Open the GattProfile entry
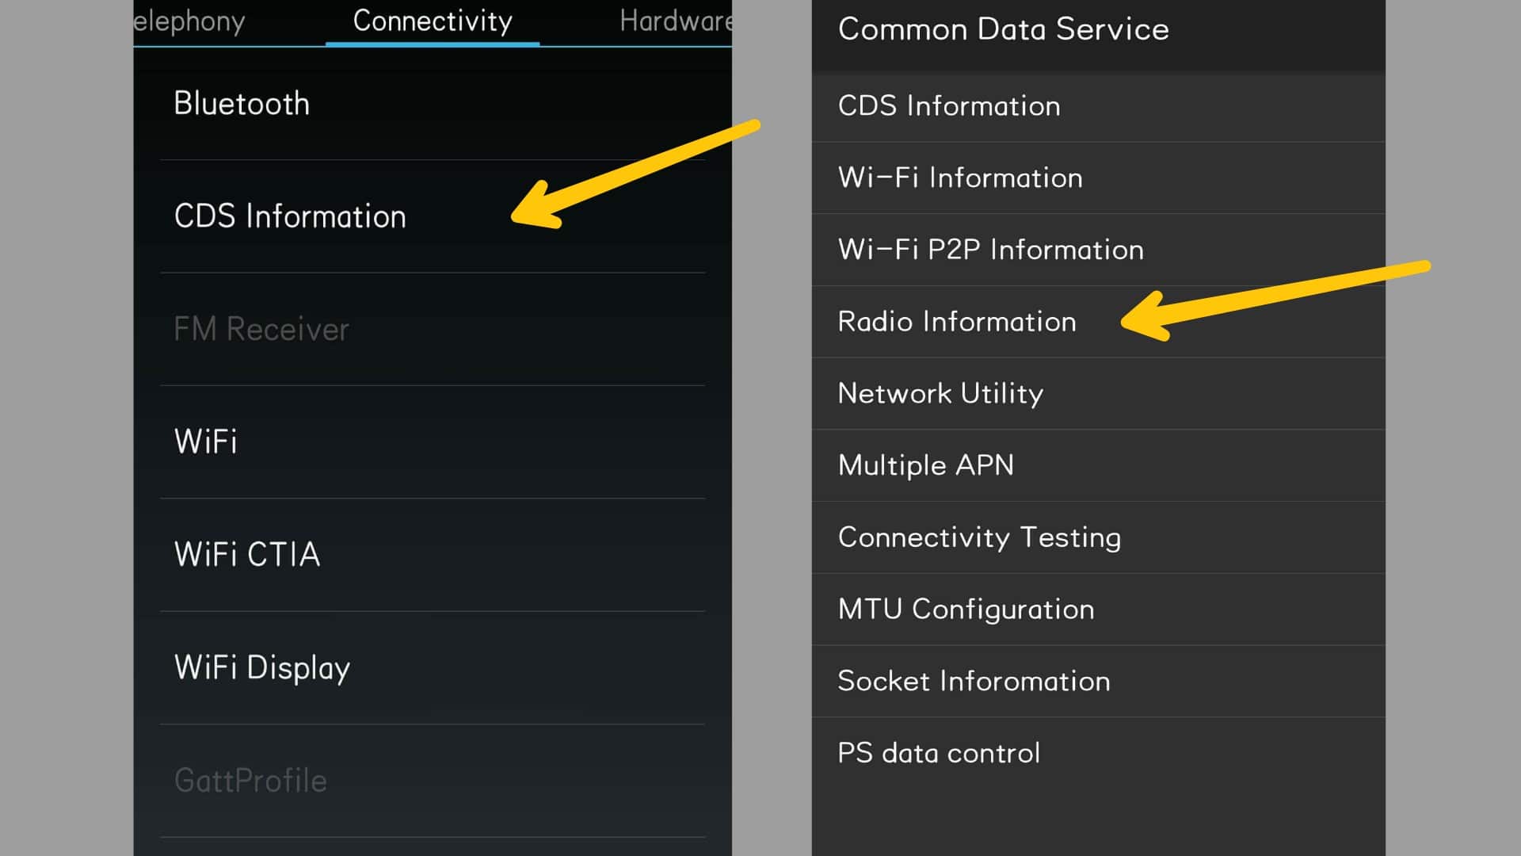 [250, 779]
